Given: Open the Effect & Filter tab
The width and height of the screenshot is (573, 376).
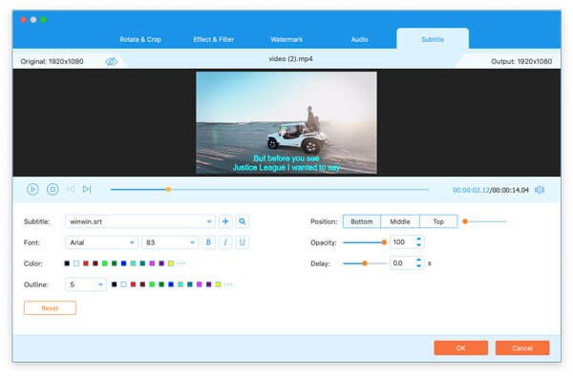Looking at the screenshot, I should 213,39.
